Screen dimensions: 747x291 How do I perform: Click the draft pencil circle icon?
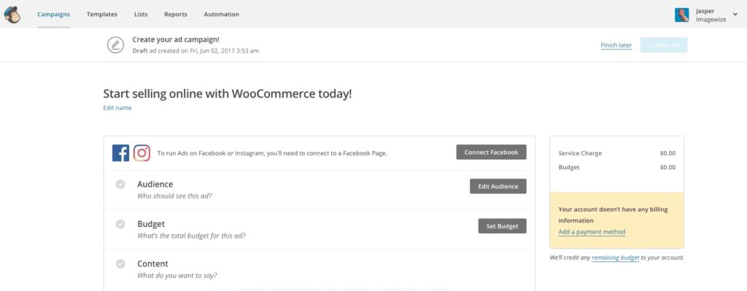coord(115,44)
